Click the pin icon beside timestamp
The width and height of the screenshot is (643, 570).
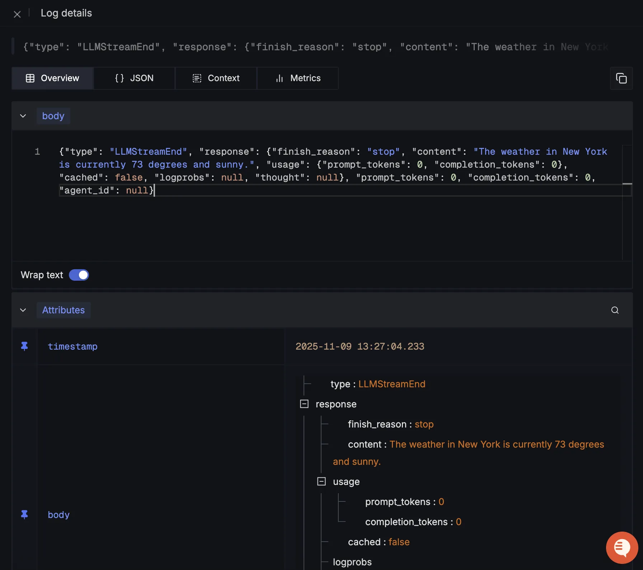coord(24,346)
